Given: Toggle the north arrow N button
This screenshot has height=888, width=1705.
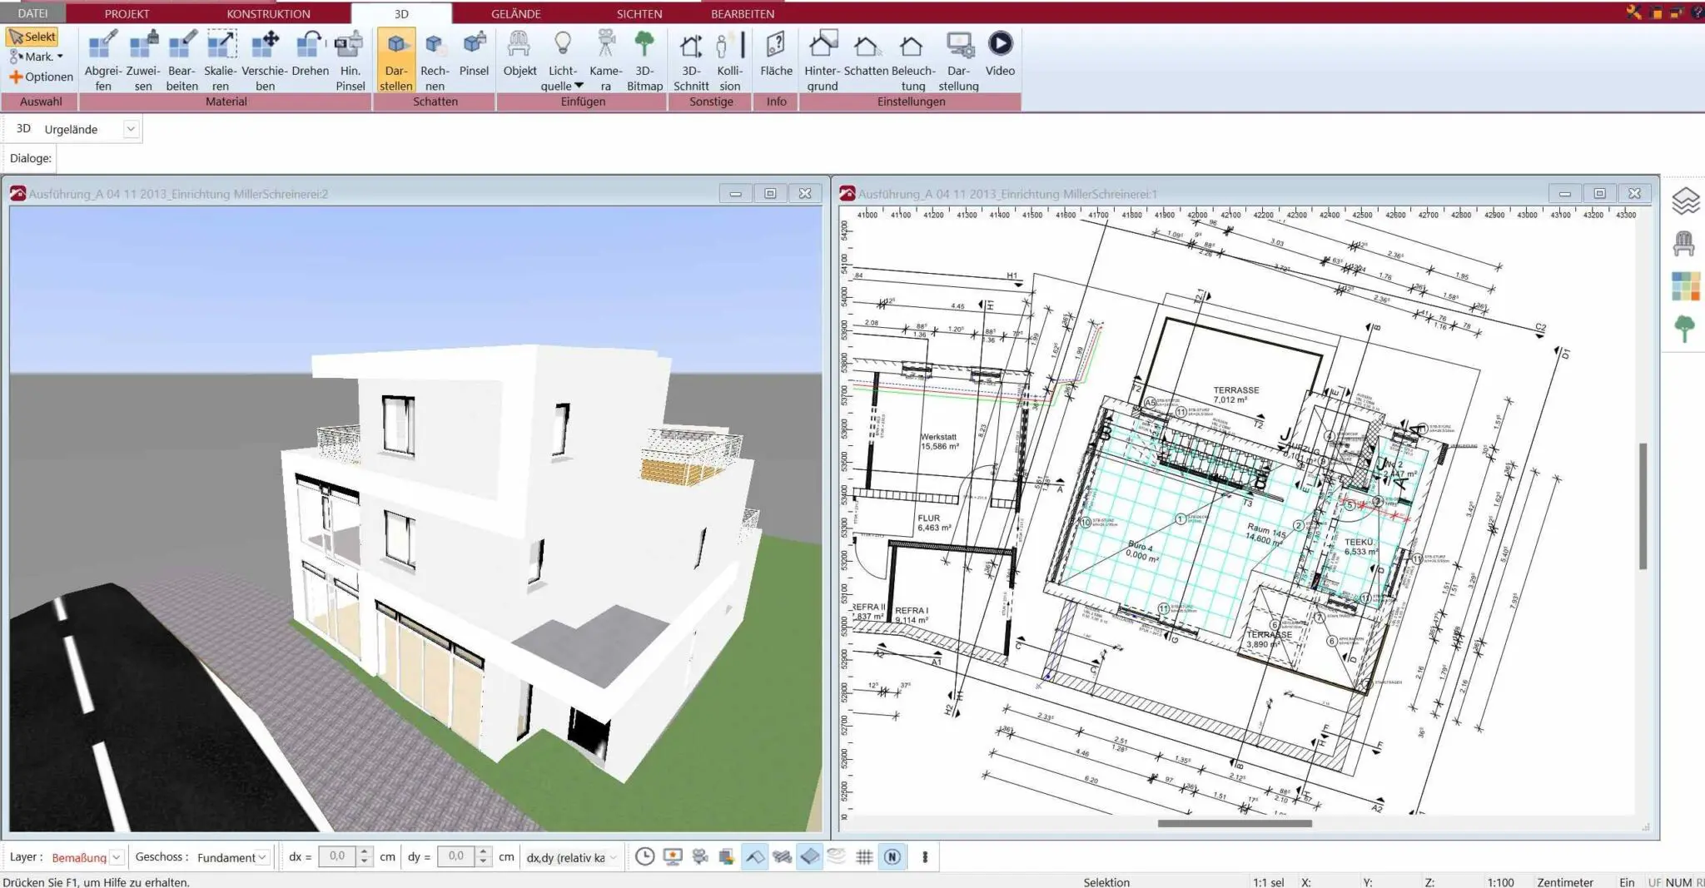Looking at the screenshot, I should pos(892,856).
